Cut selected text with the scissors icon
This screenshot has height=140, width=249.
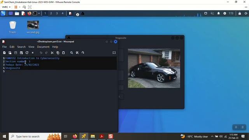point(52,53)
